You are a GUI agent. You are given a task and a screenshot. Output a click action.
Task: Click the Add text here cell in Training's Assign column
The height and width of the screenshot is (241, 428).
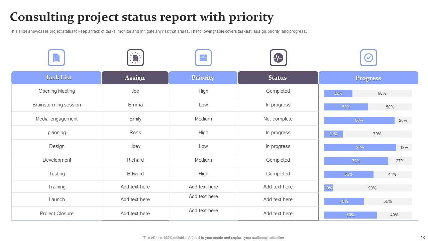pos(135,187)
